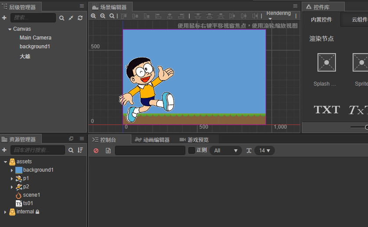Click the hierarchy search field
This screenshot has width=368, height=227.
[33, 18]
